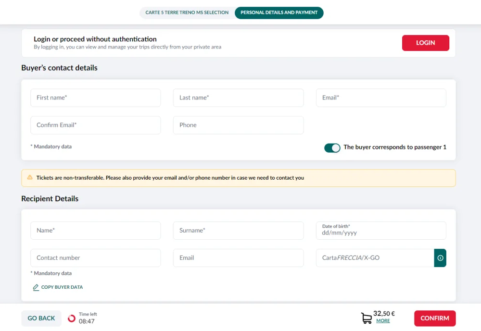Open the Carte 5 Terre Treno MS Selection step
The width and height of the screenshot is (481, 331).
(x=187, y=12)
